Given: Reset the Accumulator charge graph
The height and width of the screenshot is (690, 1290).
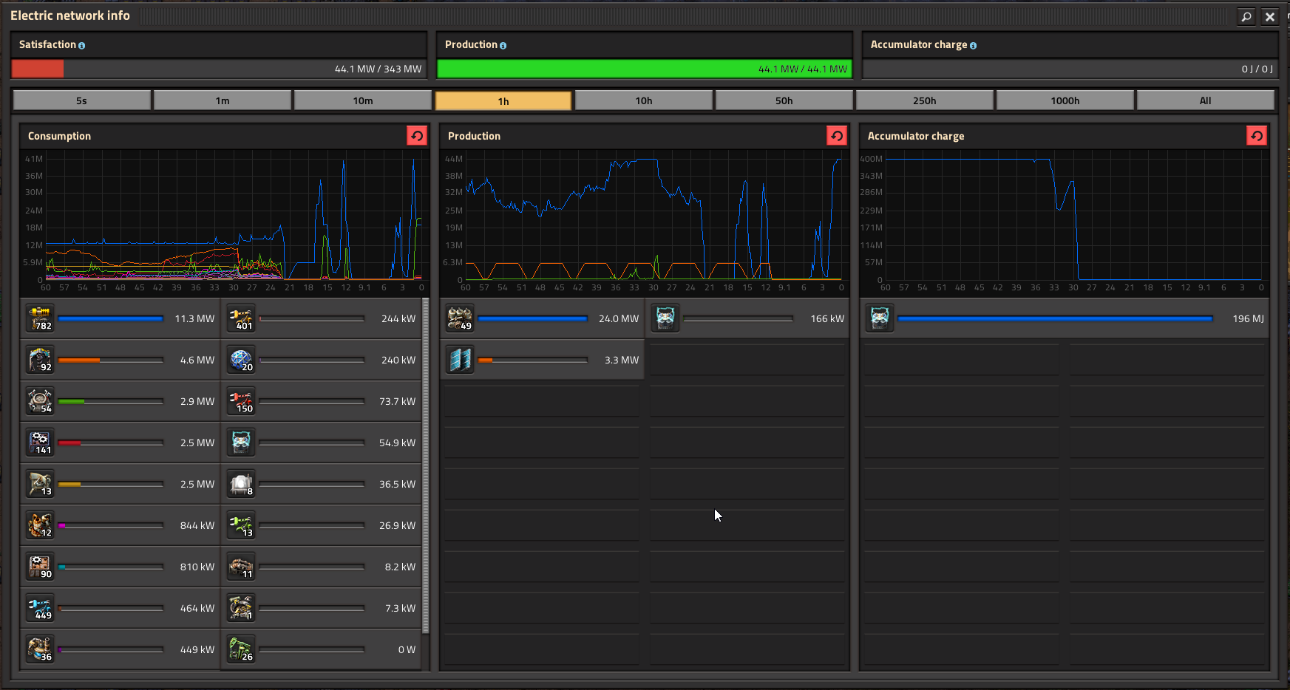Looking at the screenshot, I should pyautogui.click(x=1257, y=136).
